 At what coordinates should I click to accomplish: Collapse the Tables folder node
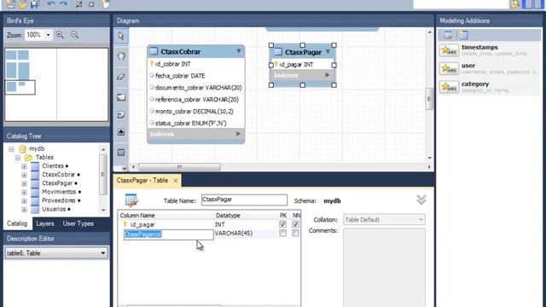click(18, 158)
